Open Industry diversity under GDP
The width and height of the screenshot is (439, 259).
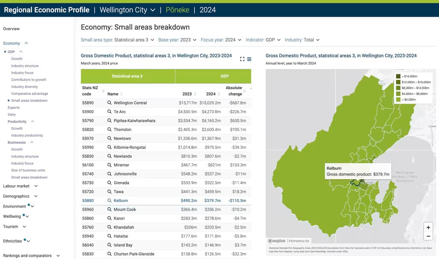(x=24, y=87)
